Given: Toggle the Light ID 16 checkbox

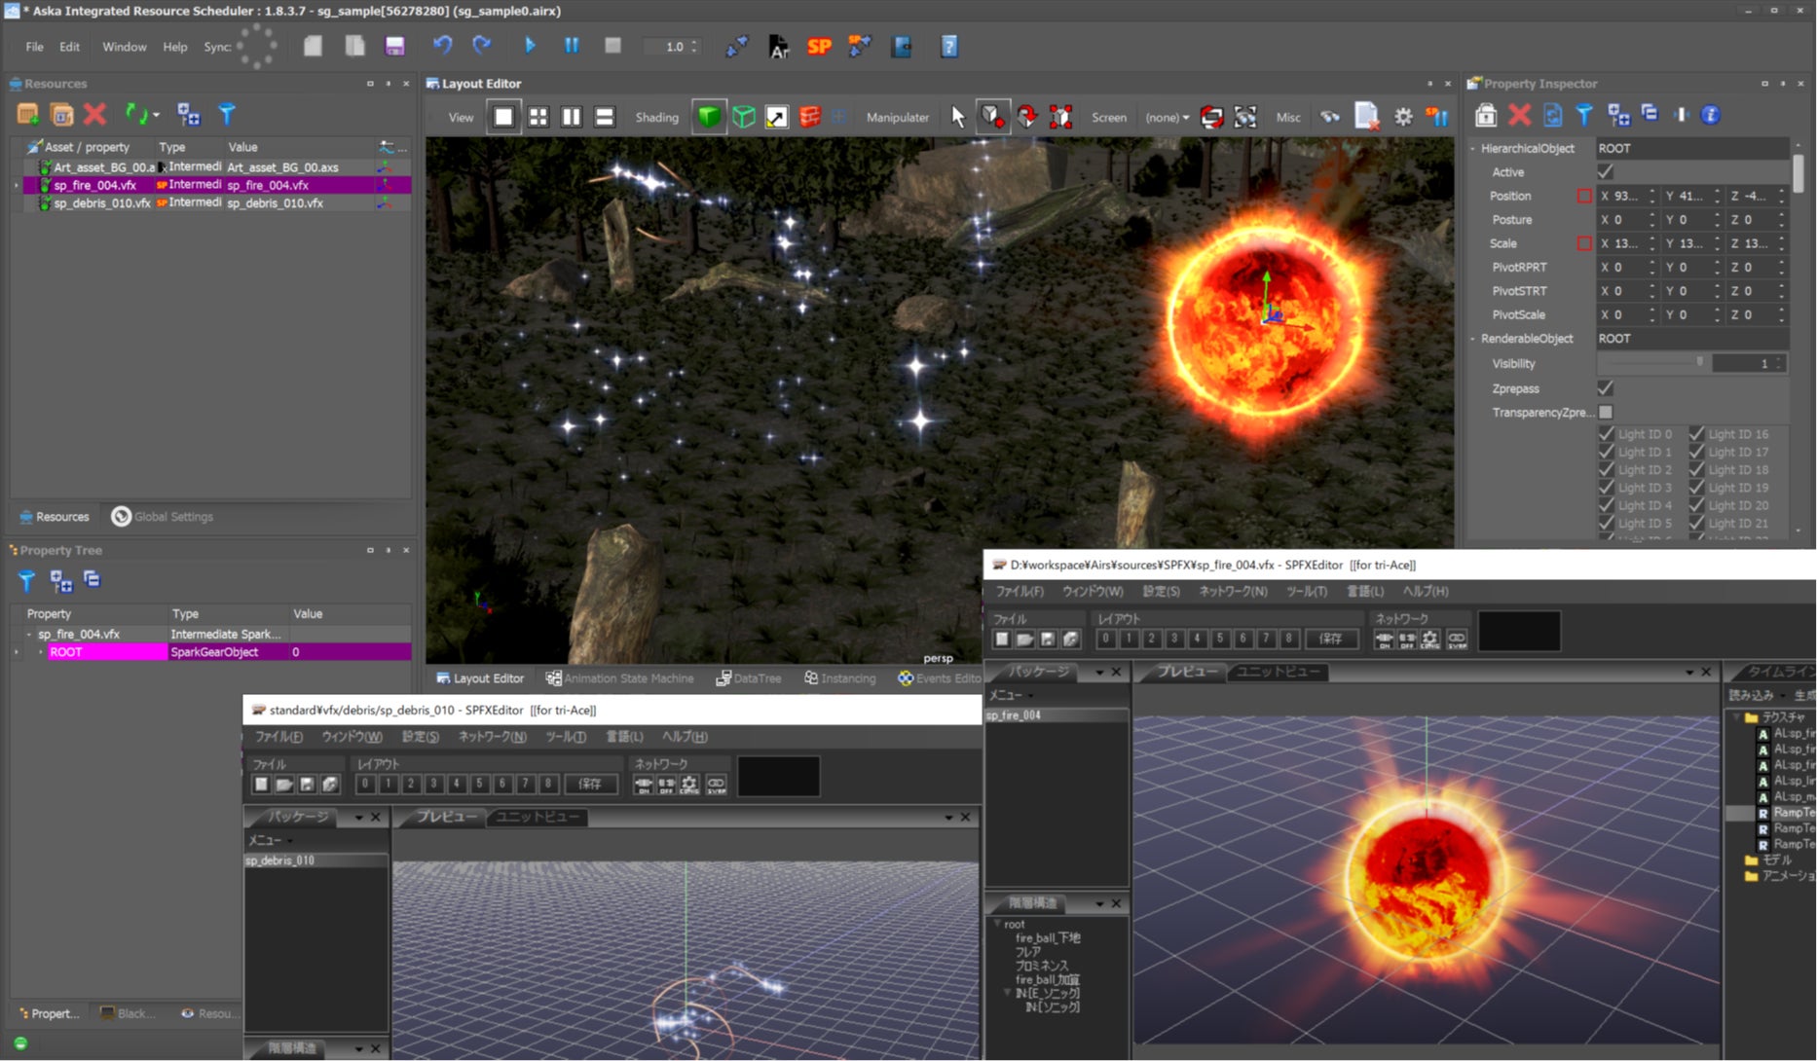Looking at the screenshot, I should [1697, 434].
